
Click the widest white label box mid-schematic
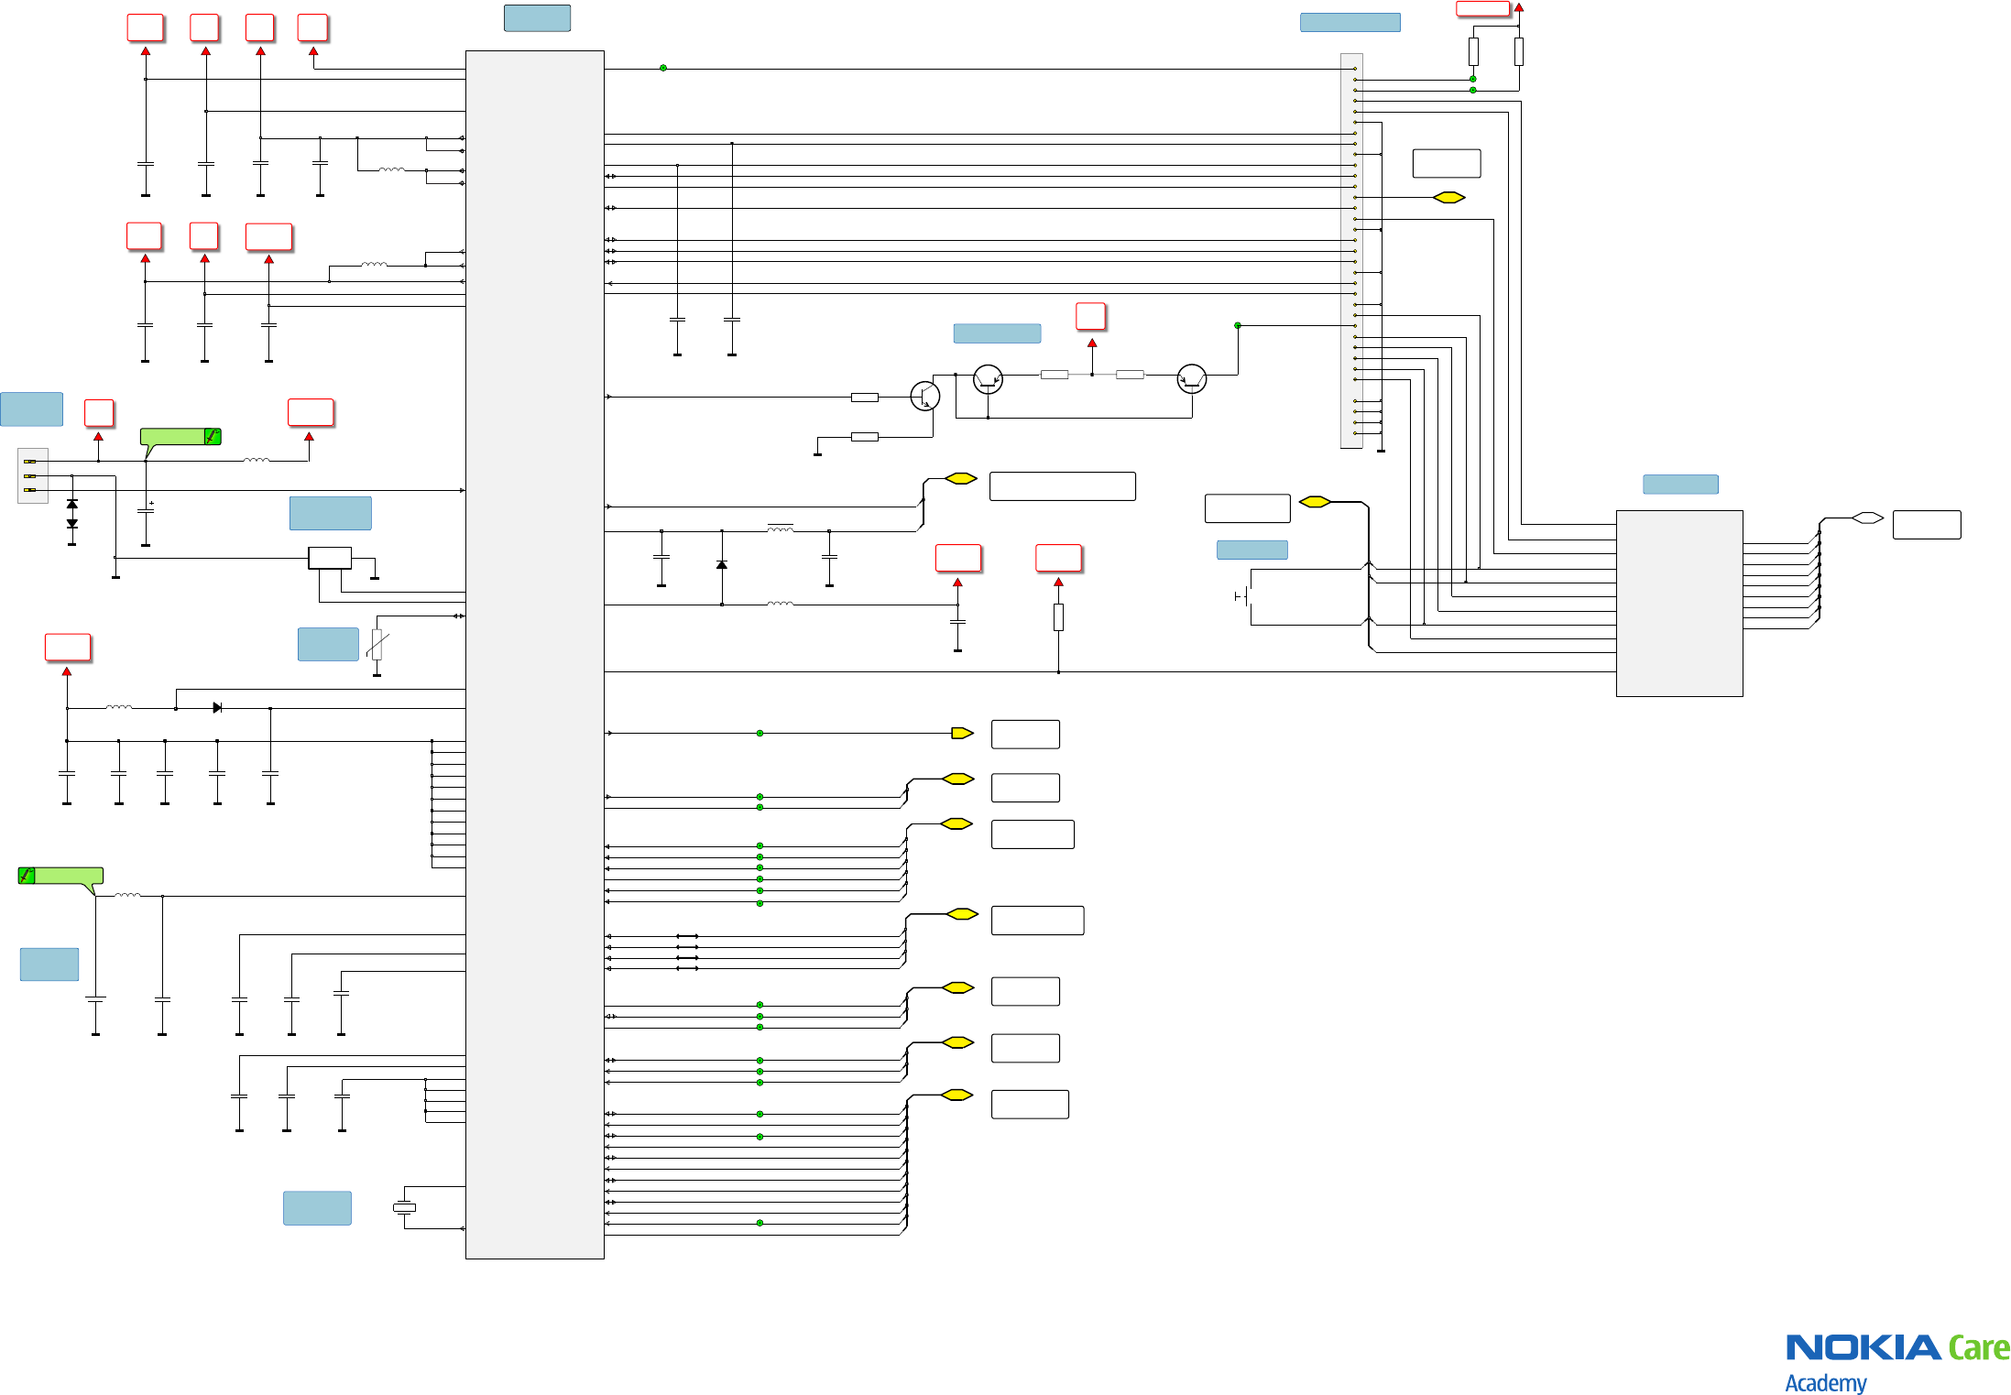(1062, 485)
